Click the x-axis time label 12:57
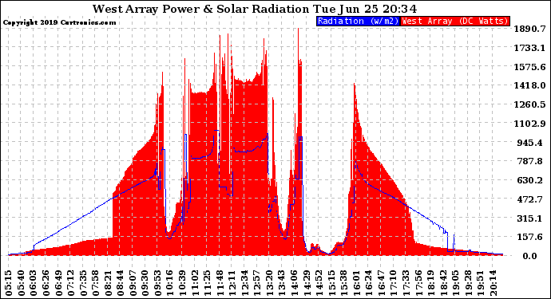The height and width of the screenshot is (299, 551). [x=256, y=283]
